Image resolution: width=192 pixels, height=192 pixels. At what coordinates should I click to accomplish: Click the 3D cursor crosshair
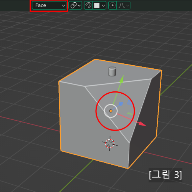tap(110, 144)
